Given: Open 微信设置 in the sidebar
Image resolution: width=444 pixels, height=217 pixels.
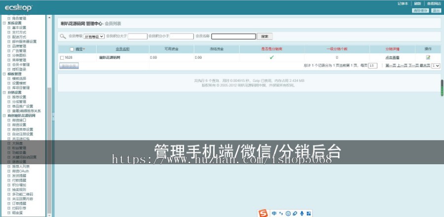Looking at the screenshot, I should pos(19,125).
